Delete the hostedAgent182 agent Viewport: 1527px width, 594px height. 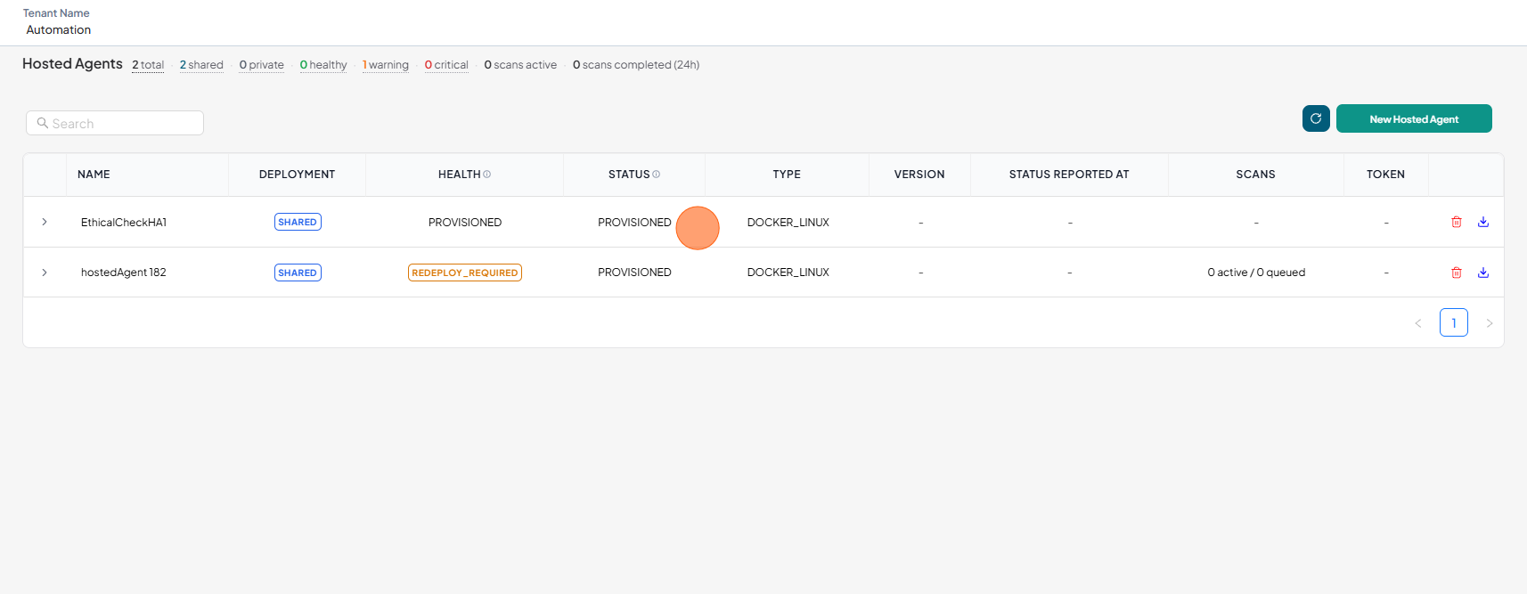click(x=1457, y=273)
